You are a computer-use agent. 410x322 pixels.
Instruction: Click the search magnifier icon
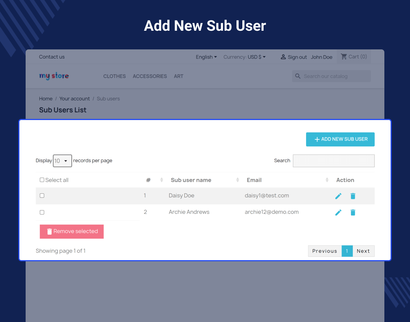(x=298, y=76)
